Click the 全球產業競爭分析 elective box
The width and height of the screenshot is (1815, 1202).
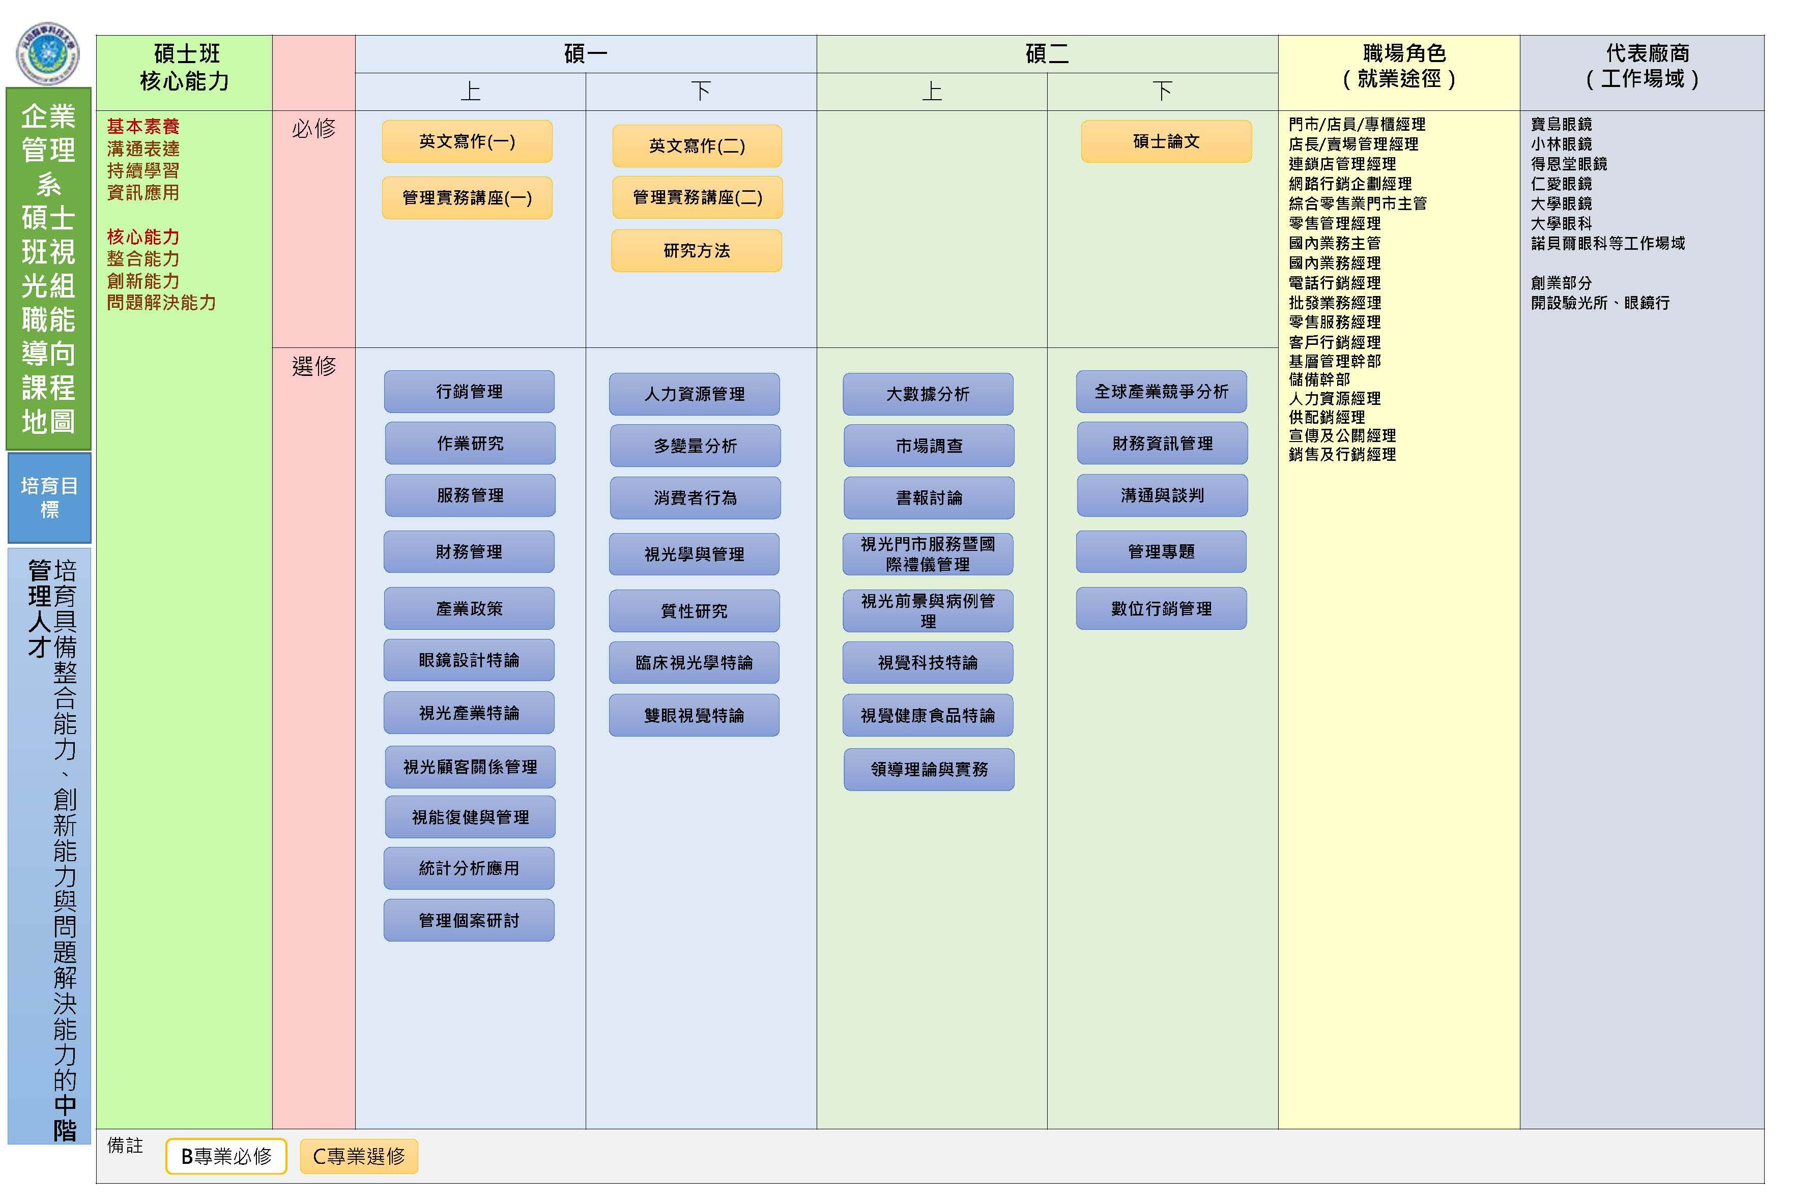[1162, 392]
